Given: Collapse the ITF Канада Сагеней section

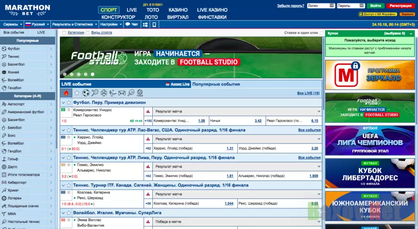Looking at the screenshot, I should pos(63,185).
